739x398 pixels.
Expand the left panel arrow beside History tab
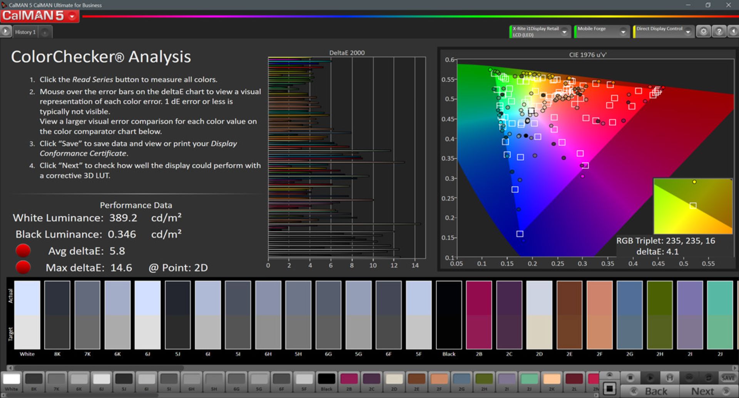(x=5, y=32)
